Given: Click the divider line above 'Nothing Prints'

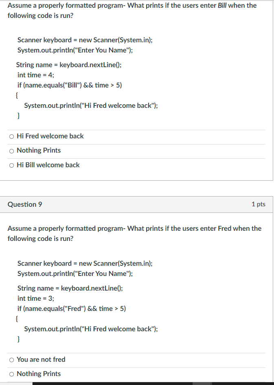Looking at the screenshot, I should (137, 143).
